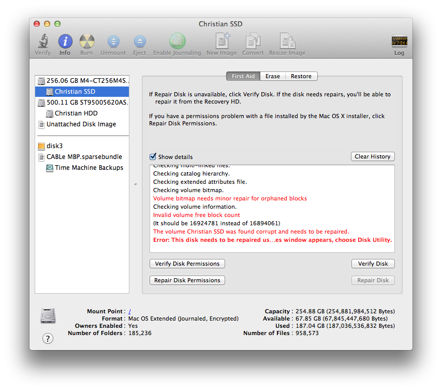
Task: Select the Christian SSD volume in sidebar
Action: [x=82, y=91]
